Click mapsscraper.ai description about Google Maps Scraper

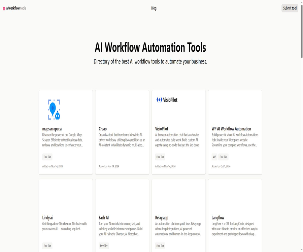pyautogui.click(x=63, y=140)
